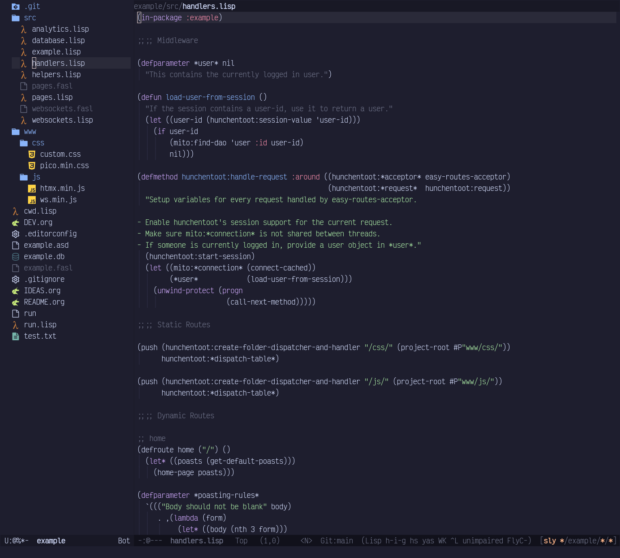Open htmx.min.js file

click(62, 188)
